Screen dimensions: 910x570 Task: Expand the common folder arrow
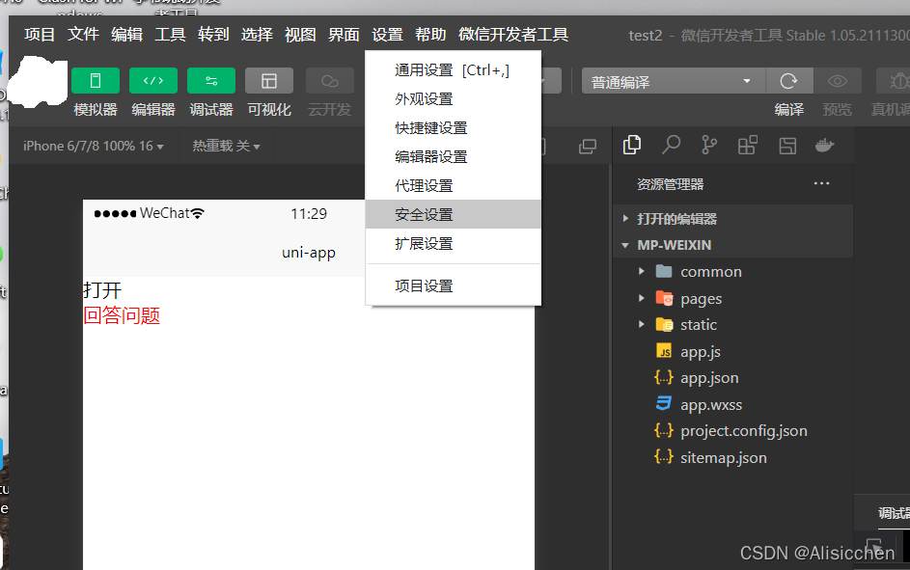pos(642,271)
